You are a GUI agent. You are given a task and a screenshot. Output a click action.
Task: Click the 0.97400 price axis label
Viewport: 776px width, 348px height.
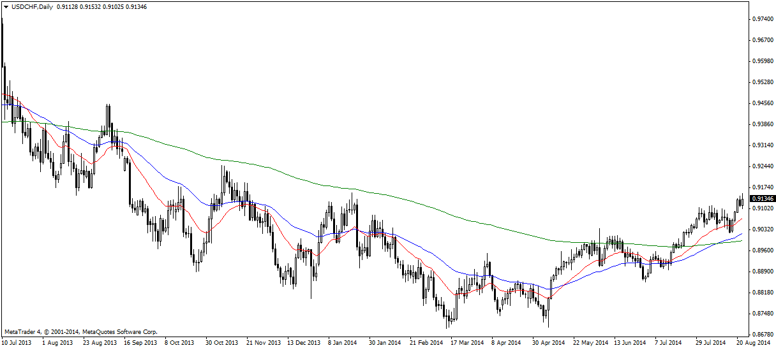(x=761, y=20)
